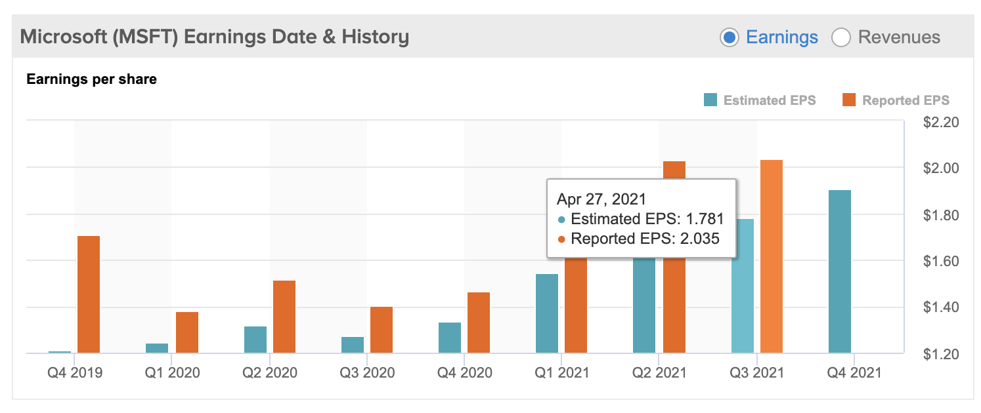
Task: Click the Microsoft (MSFT) Earnings heading
Action: (x=215, y=37)
